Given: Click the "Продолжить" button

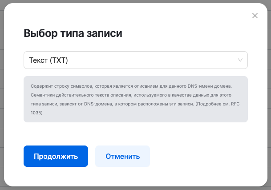Looking at the screenshot, I should (x=56, y=156).
